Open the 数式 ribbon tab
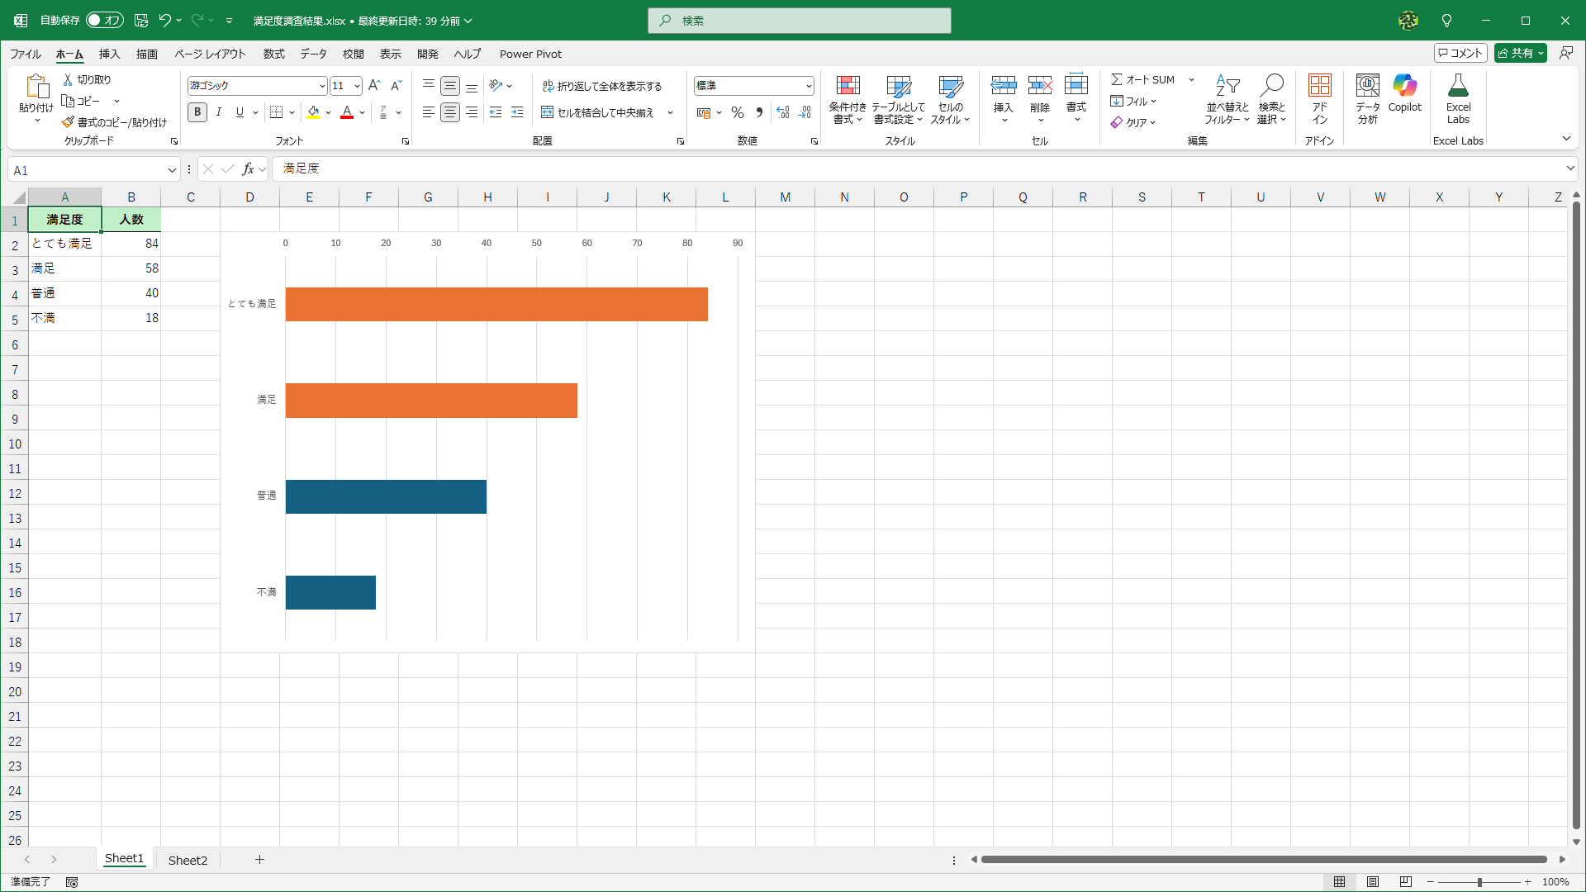The width and height of the screenshot is (1586, 892). click(273, 54)
